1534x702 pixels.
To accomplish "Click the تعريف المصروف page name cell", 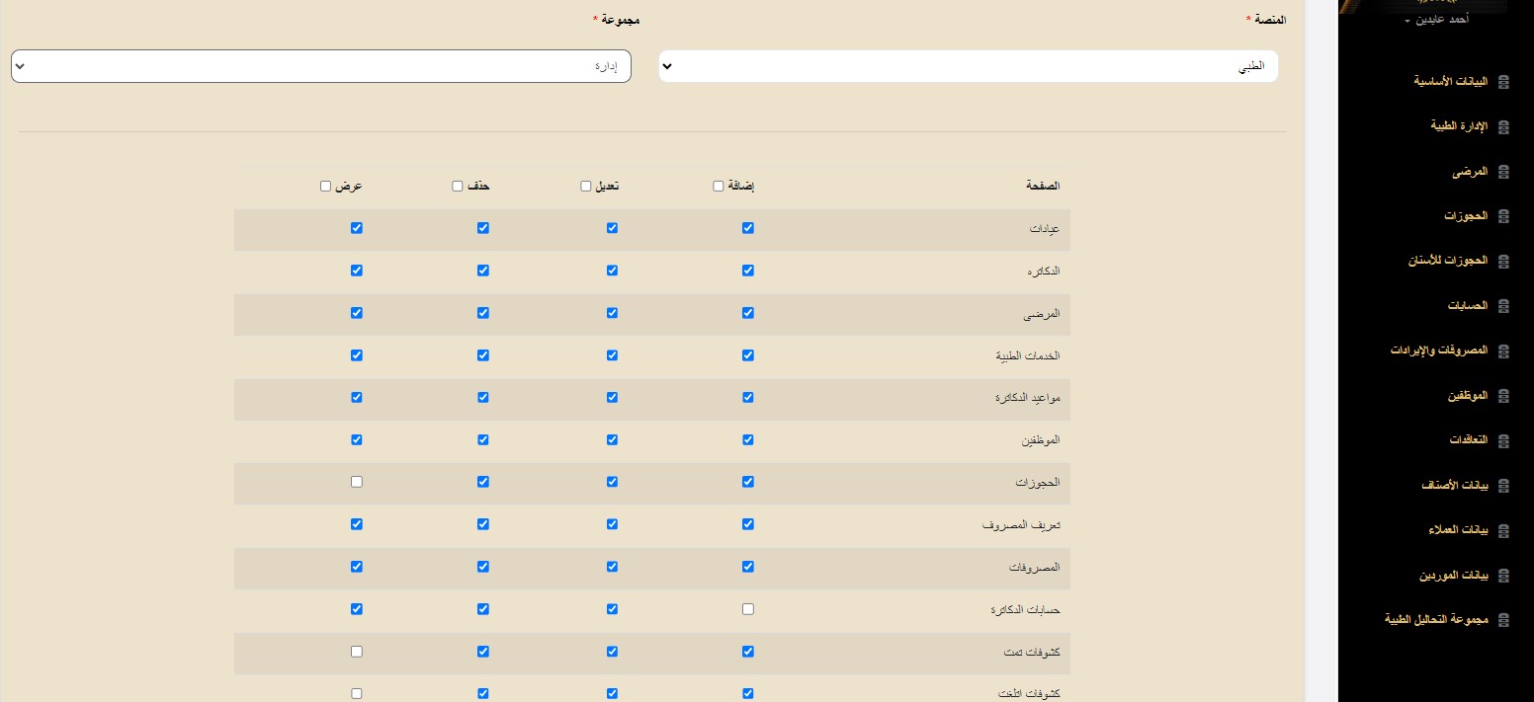I will coord(1021,526).
